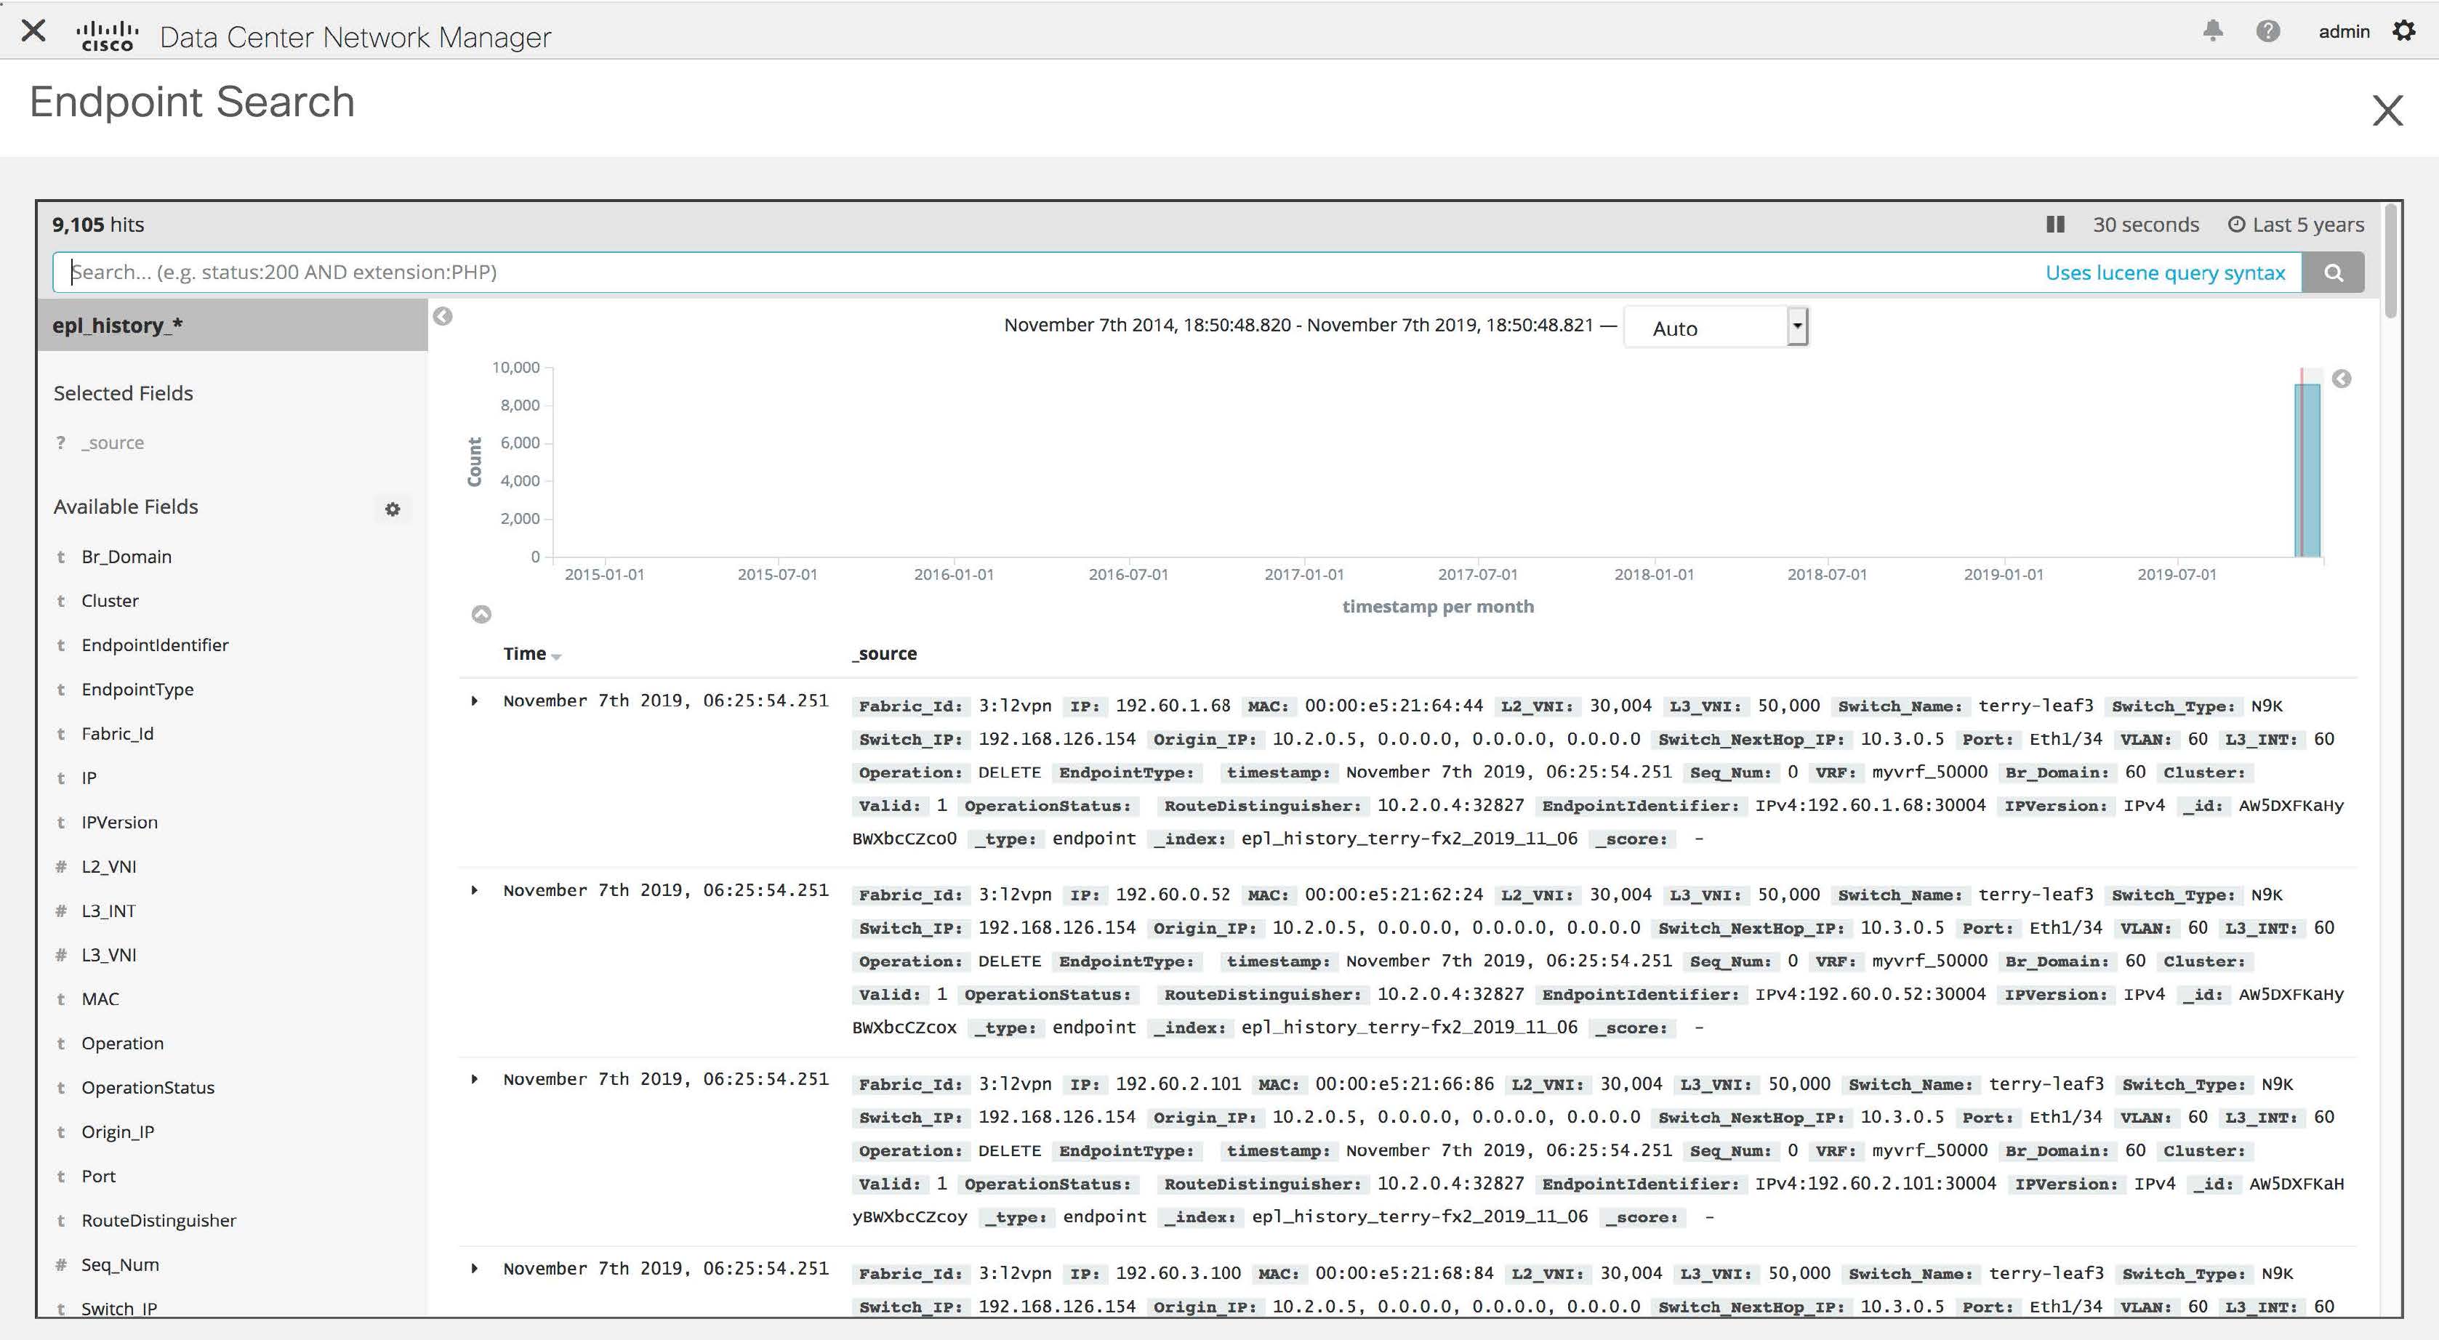Click the Time sort arrow indicator
The height and width of the screenshot is (1340, 2439).
pyautogui.click(x=557, y=657)
